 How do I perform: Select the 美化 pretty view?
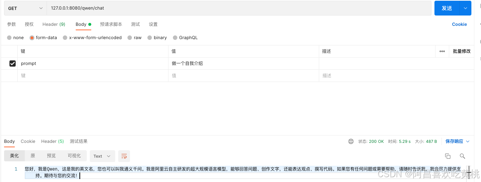[x=14, y=156]
